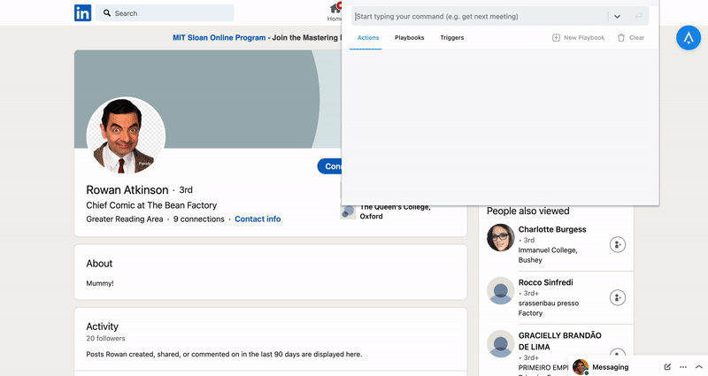Select the Rowan Atkinson name heading

(x=127, y=190)
